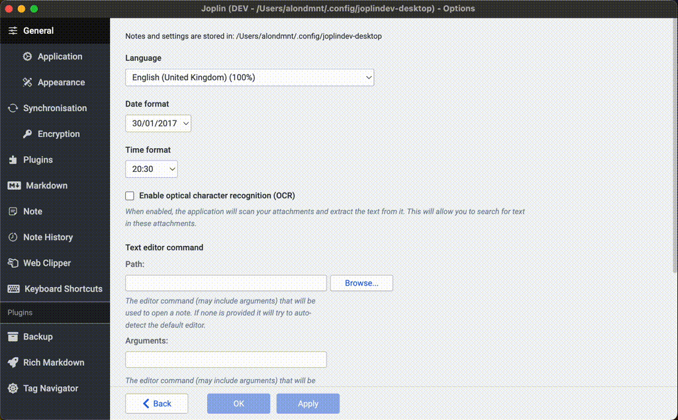Click the Web Clipper icon
This screenshot has width=678, height=420.
(x=13, y=263)
